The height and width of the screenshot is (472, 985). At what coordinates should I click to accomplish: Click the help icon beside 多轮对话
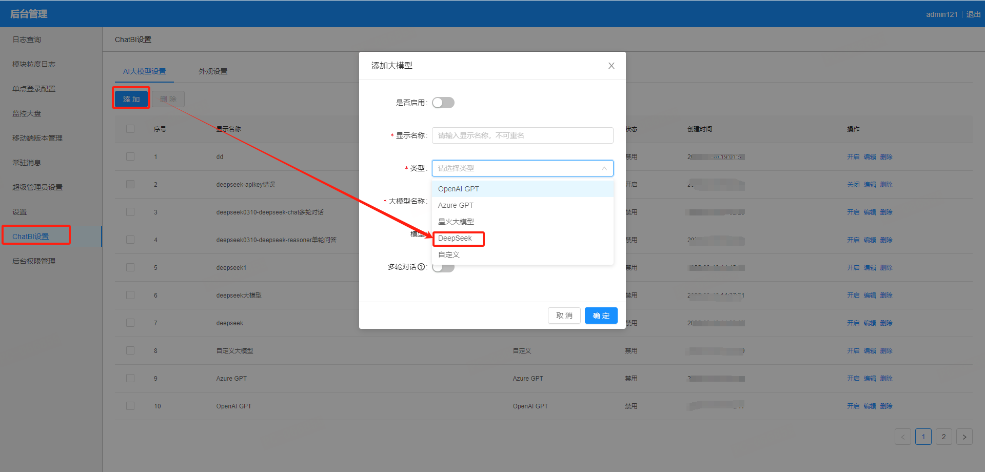click(421, 267)
